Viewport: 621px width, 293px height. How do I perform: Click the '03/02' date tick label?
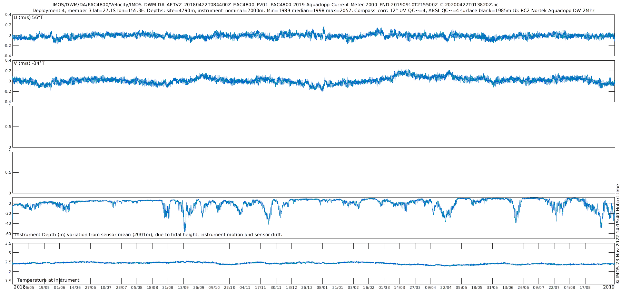click(353, 287)
